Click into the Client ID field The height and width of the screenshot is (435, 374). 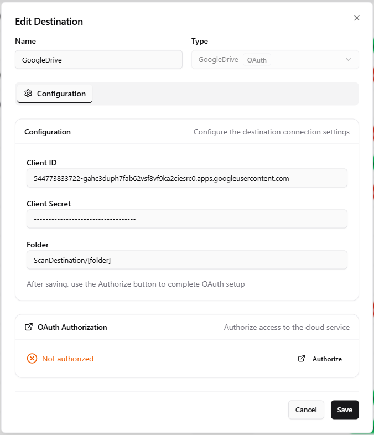coord(187,178)
